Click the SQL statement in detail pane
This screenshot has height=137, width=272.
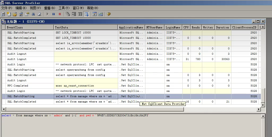tap(75, 115)
